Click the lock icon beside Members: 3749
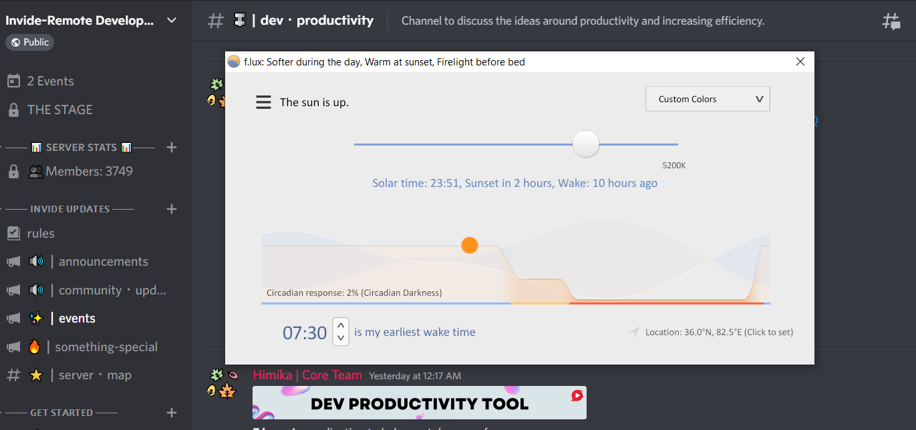Screen dimensions: 916x430 13,172
